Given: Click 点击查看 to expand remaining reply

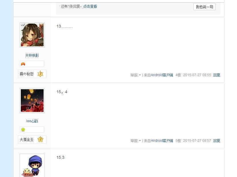Looking at the screenshot, I should (90, 6).
